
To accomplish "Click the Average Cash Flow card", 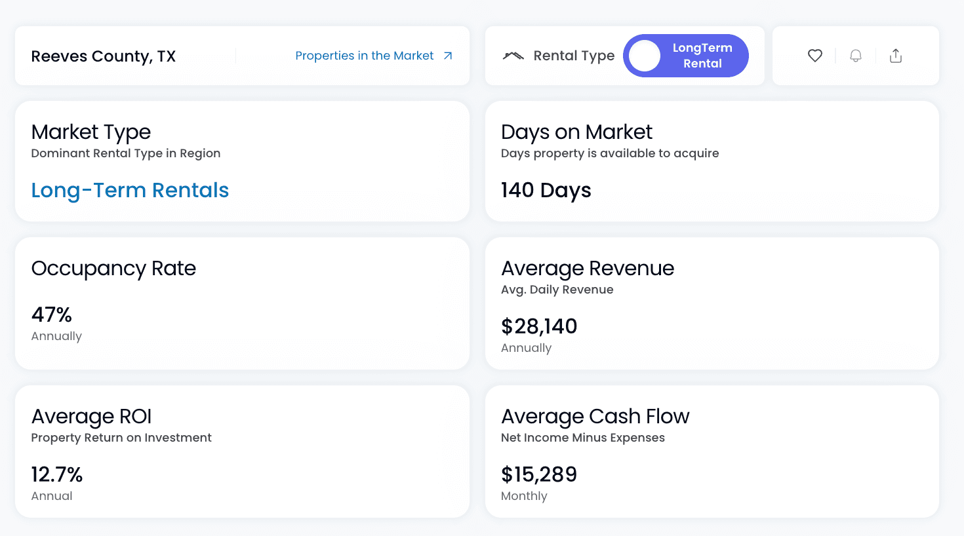I will [x=712, y=451].
